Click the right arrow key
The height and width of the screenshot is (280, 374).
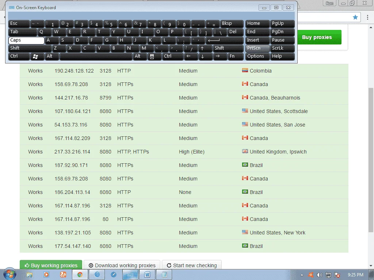click(220, 57)
